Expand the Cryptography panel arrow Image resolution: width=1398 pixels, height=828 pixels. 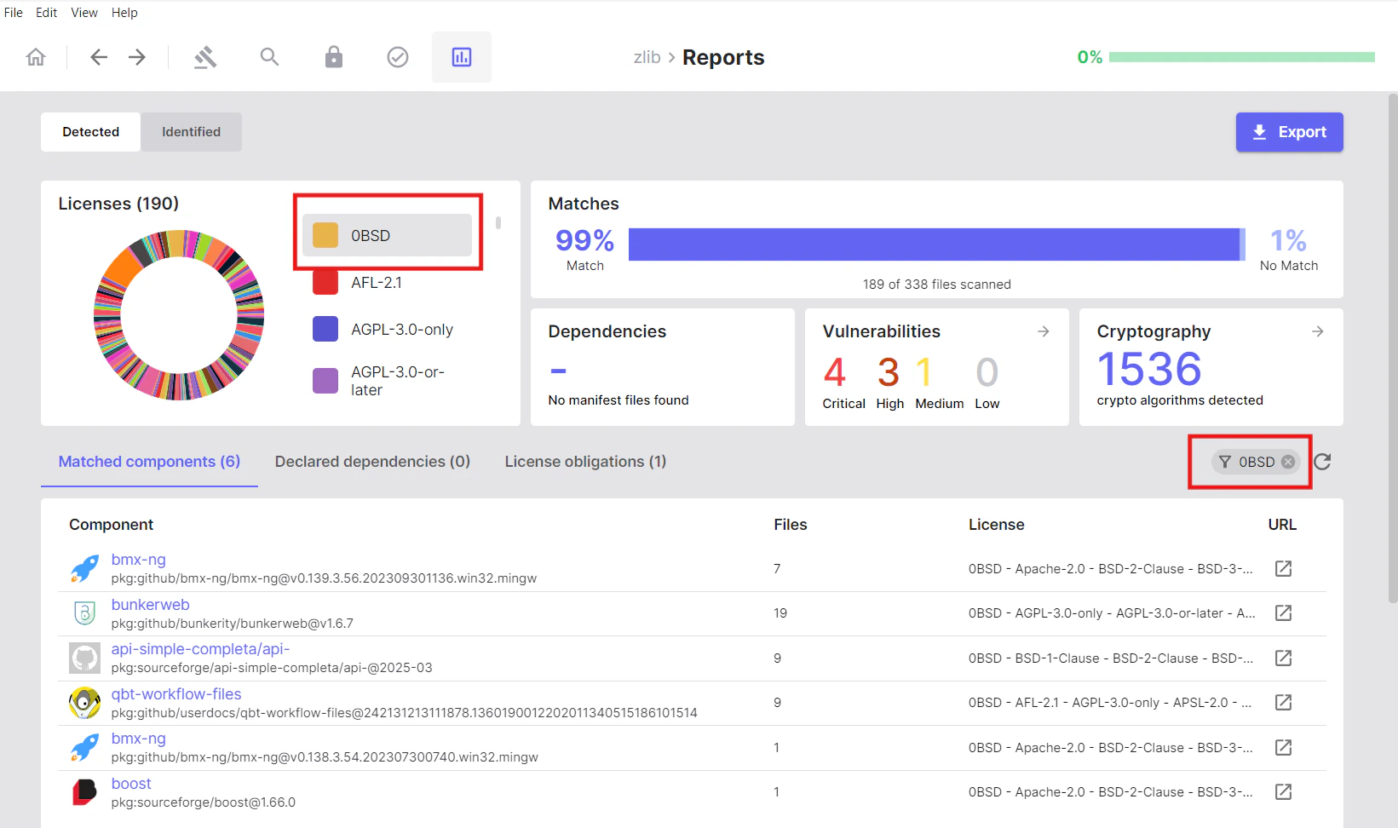click(x=1317, y=331)
